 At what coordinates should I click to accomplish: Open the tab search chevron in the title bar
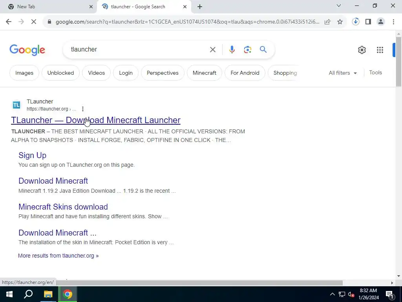pyautogui.click(x=339, y=6)
